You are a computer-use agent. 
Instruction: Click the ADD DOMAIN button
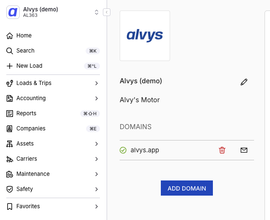point(187,188)
